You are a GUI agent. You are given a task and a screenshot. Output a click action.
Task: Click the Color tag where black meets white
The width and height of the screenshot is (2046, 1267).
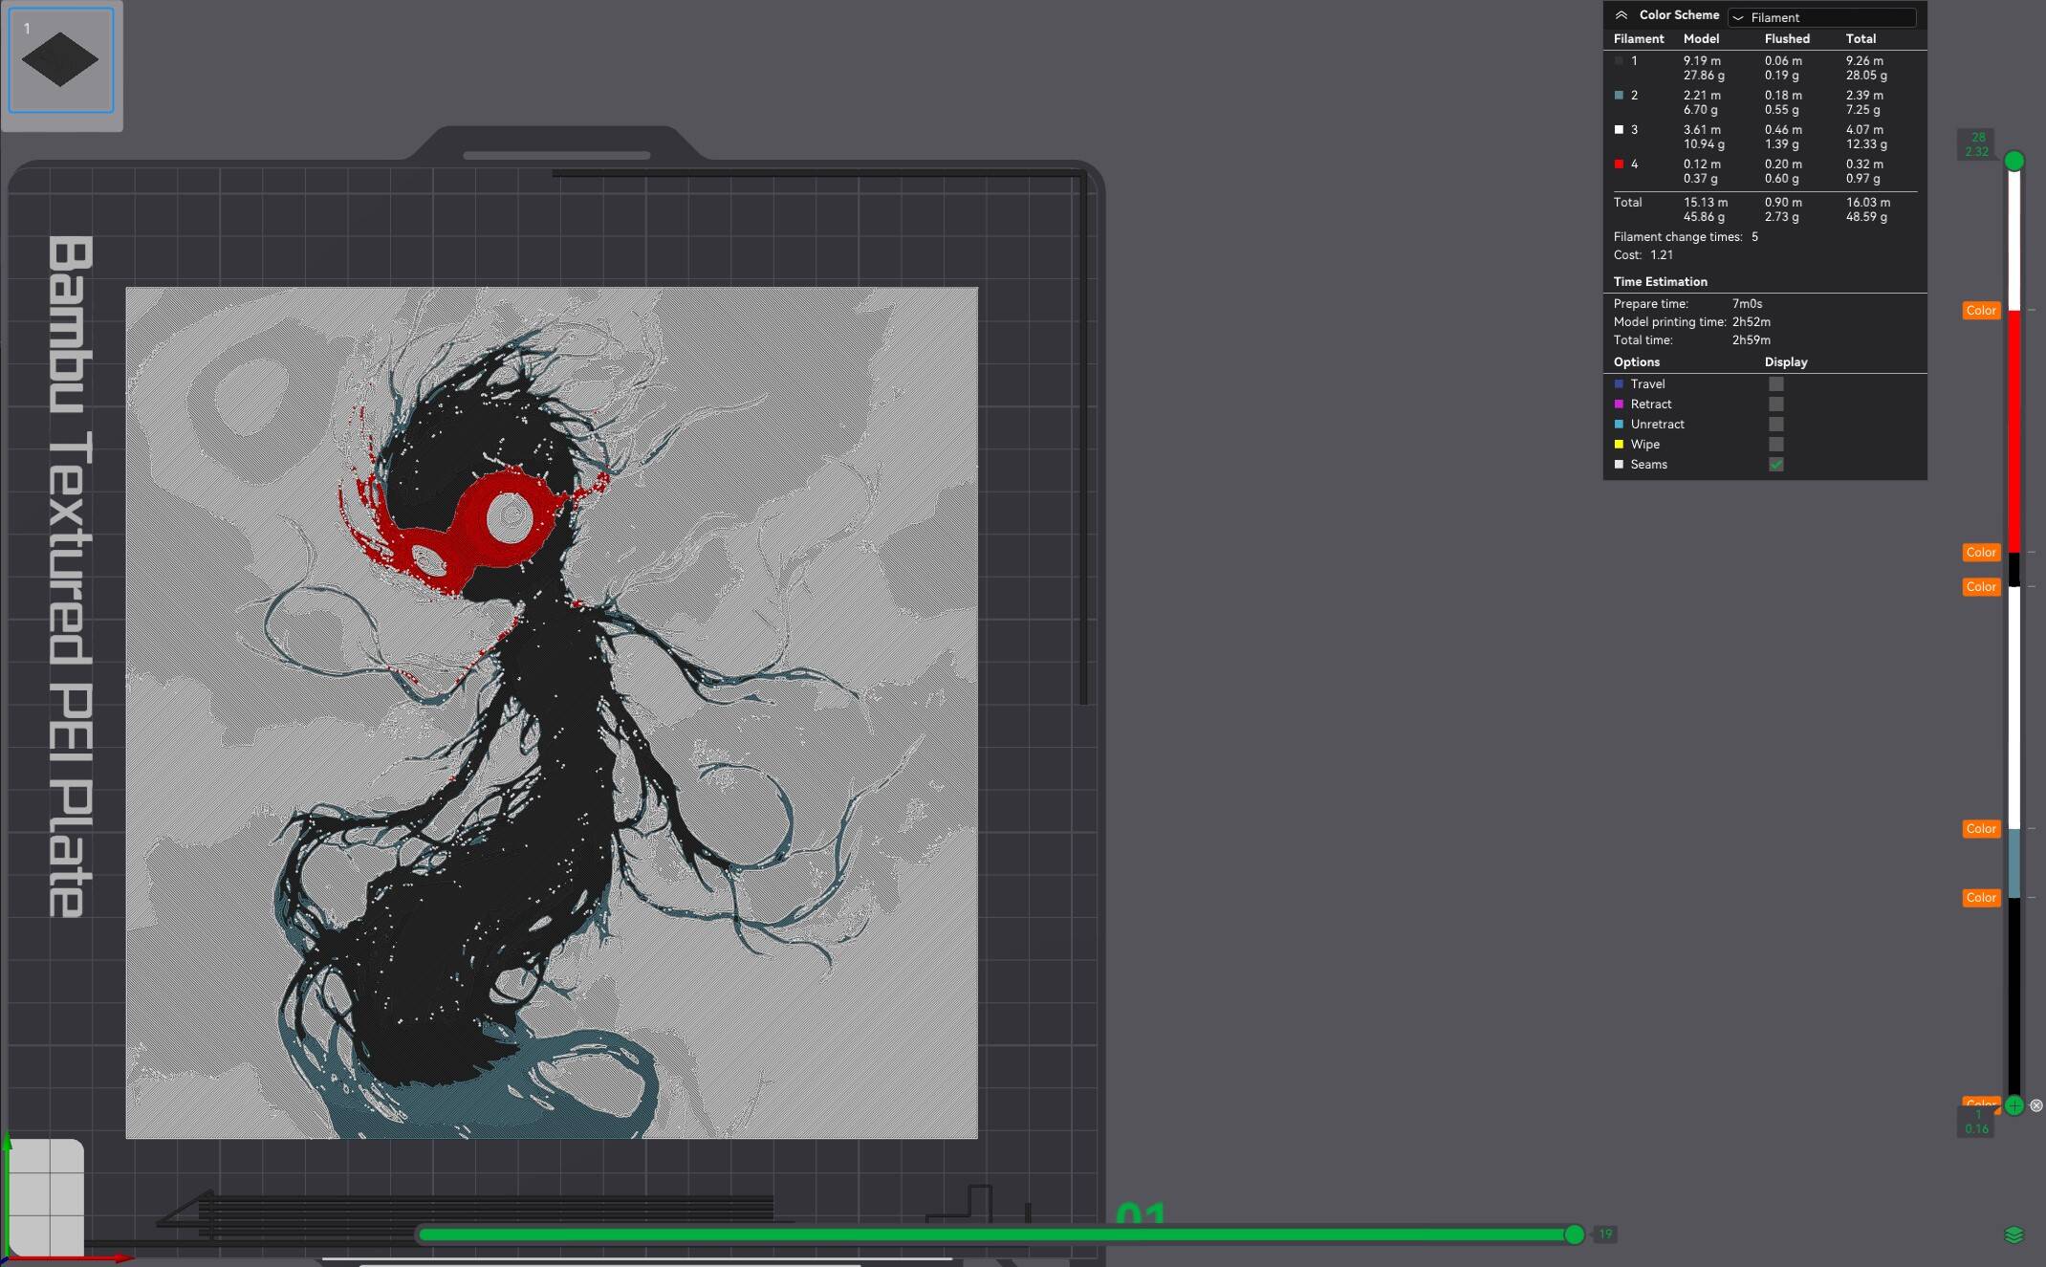[1981, 587]
